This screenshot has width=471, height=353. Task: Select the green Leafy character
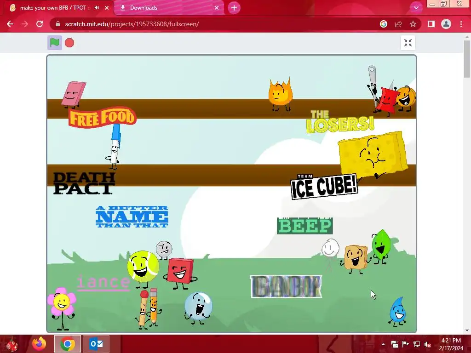coord(381,245)
